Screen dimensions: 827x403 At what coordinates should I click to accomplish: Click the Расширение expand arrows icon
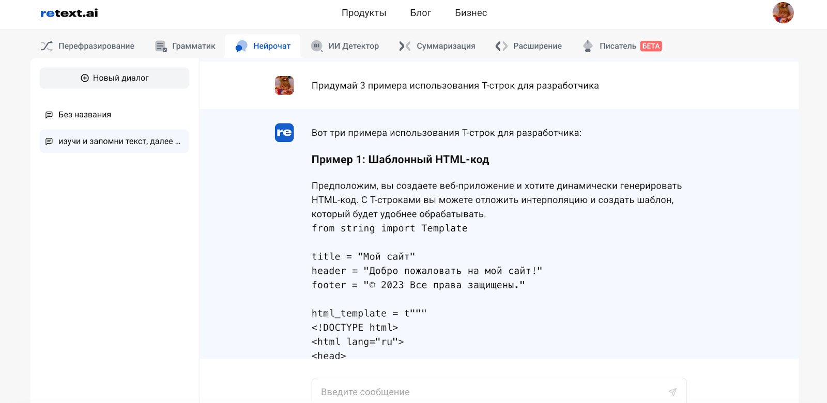[x=501, y=46]
